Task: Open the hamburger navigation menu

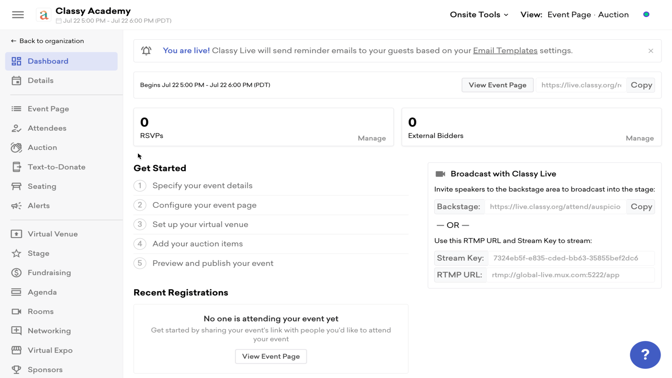Action: pyautogui.click(x=18, y=15)
